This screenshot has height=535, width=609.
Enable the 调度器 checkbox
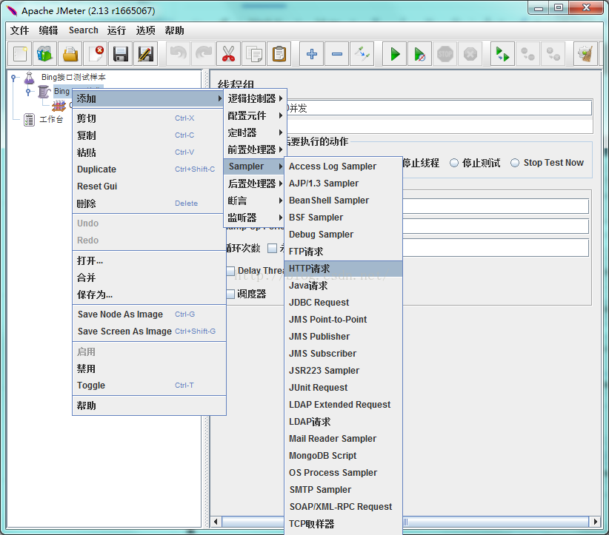pyautogui.click(x=230, y=294)
